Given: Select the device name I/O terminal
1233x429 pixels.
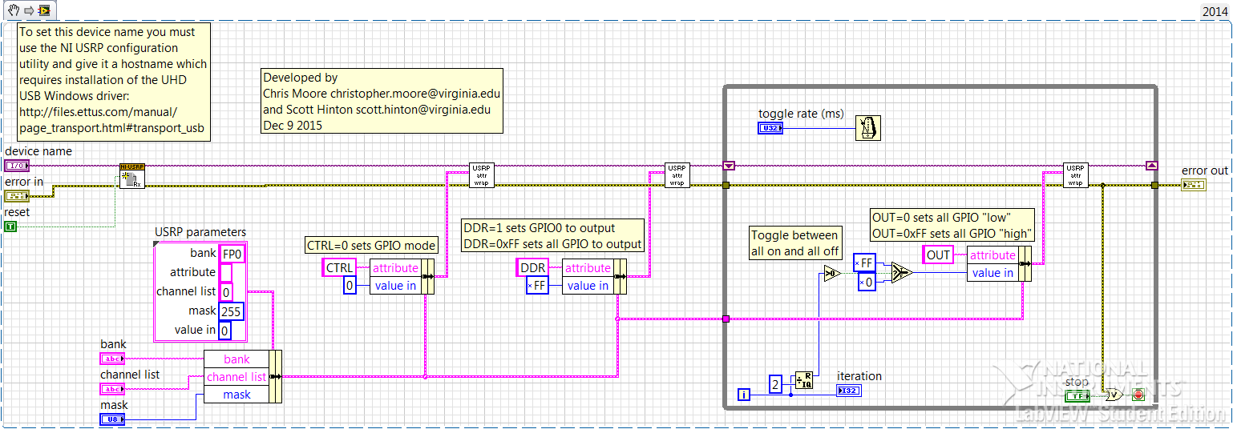Looking at the screenshot, I should [x=16, y=166].
